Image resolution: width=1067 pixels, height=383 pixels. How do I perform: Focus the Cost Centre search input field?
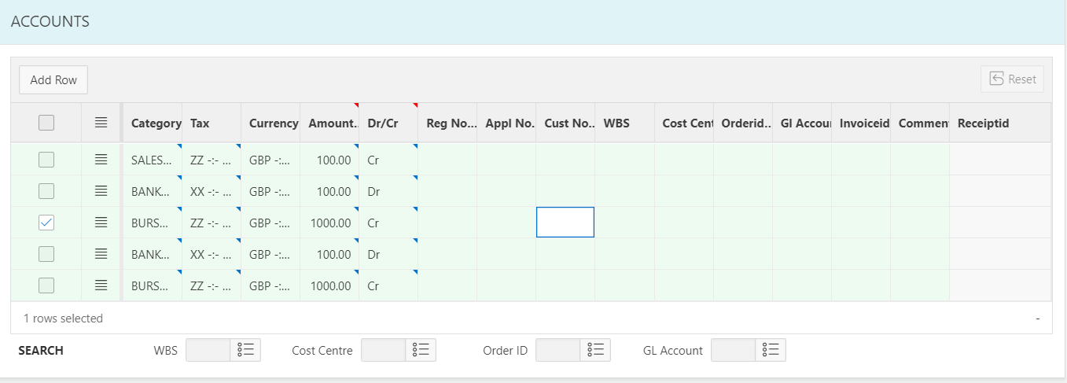(x=384, y=350)
